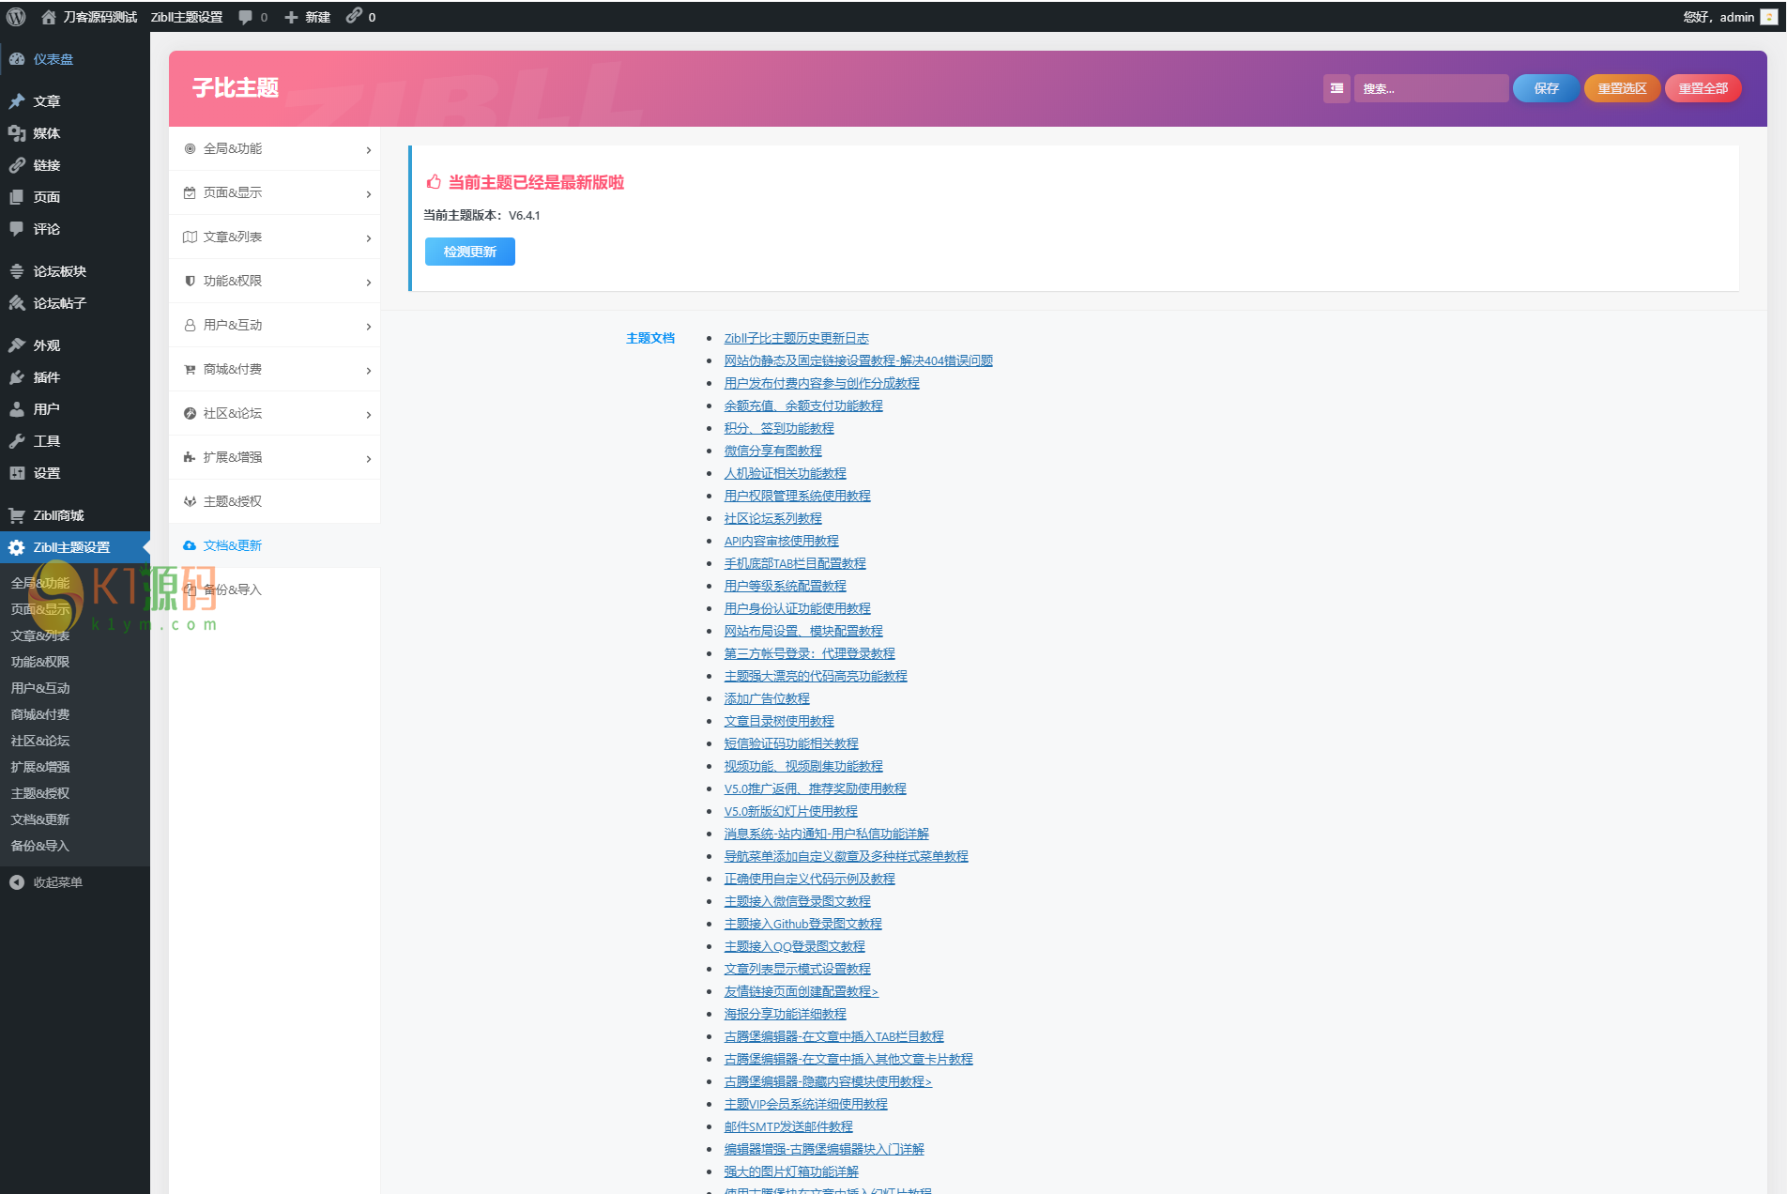The image size is (1787, 1194).
Task: Open 海报分享功能详细教程 link
Action: point(785,1014)
